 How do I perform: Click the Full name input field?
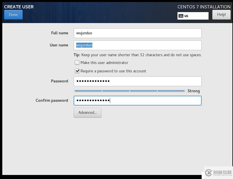pos(137,33)
